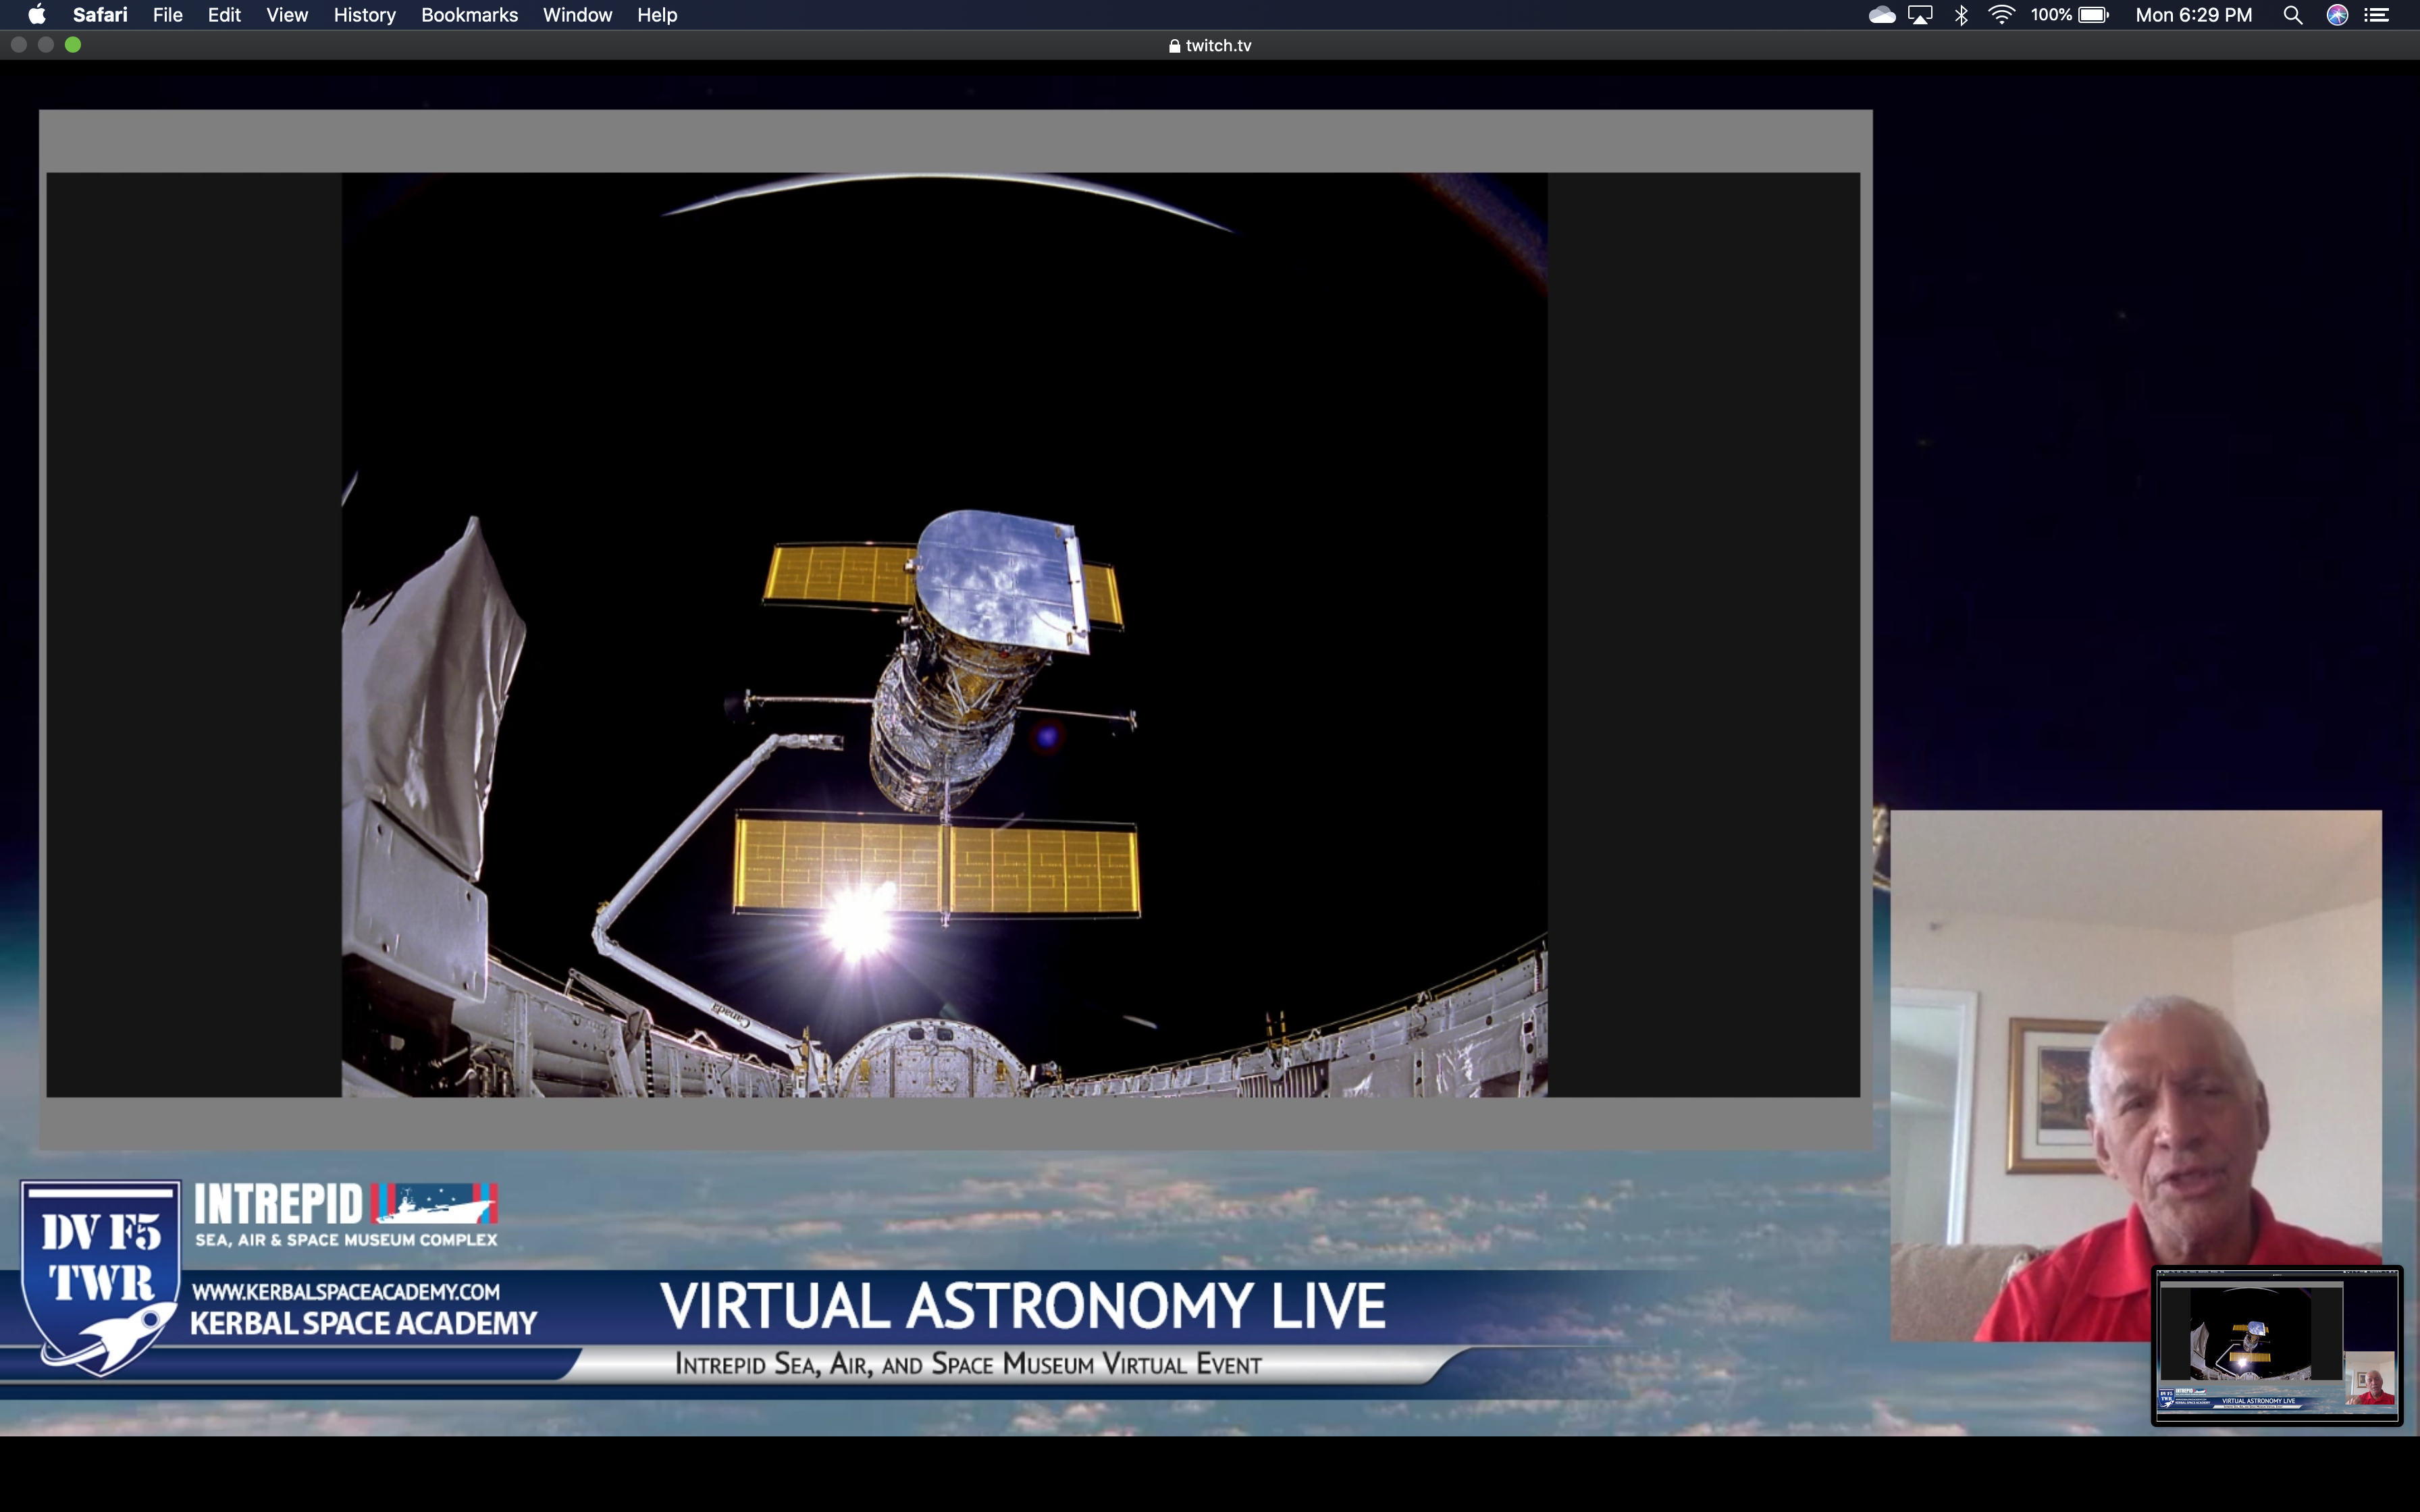The image size is (2420, 1512).
Task: Click the green full-screen window button
Action: pos(73,45)
